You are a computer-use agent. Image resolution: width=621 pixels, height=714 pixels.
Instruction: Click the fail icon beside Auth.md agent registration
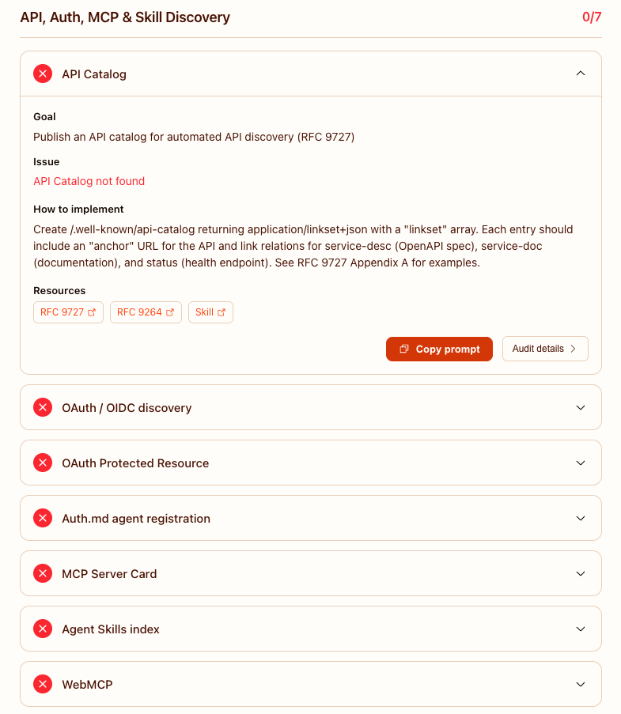43,518
